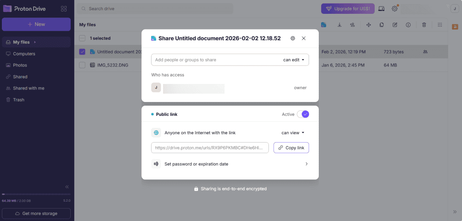Go to Photos in the sidebar
The image size is (462, 221).
[20, 65]
